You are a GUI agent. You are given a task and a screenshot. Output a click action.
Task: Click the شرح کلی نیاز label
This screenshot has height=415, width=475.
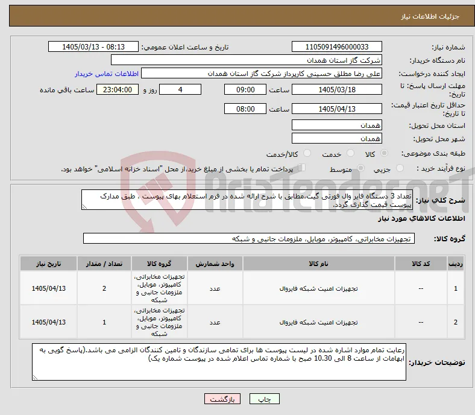440,200
